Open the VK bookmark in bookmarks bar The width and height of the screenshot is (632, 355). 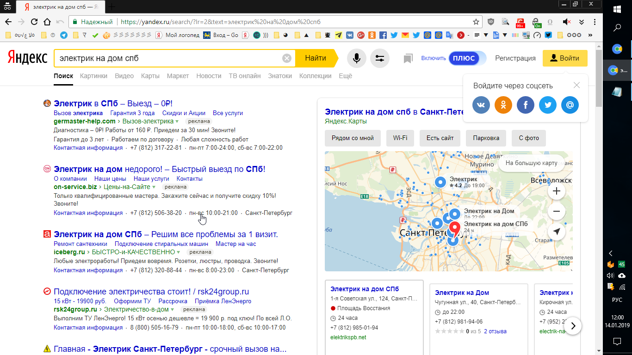(x=349, y=35)
